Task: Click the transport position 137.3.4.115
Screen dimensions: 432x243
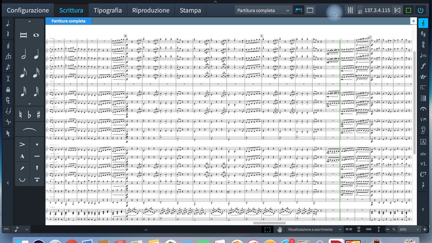Action: tap(377, 10)
